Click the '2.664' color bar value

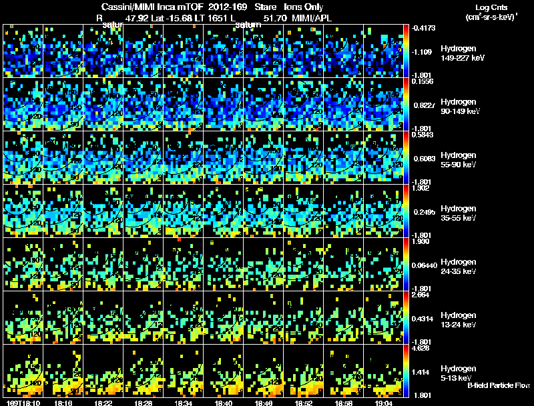[421, 295]
